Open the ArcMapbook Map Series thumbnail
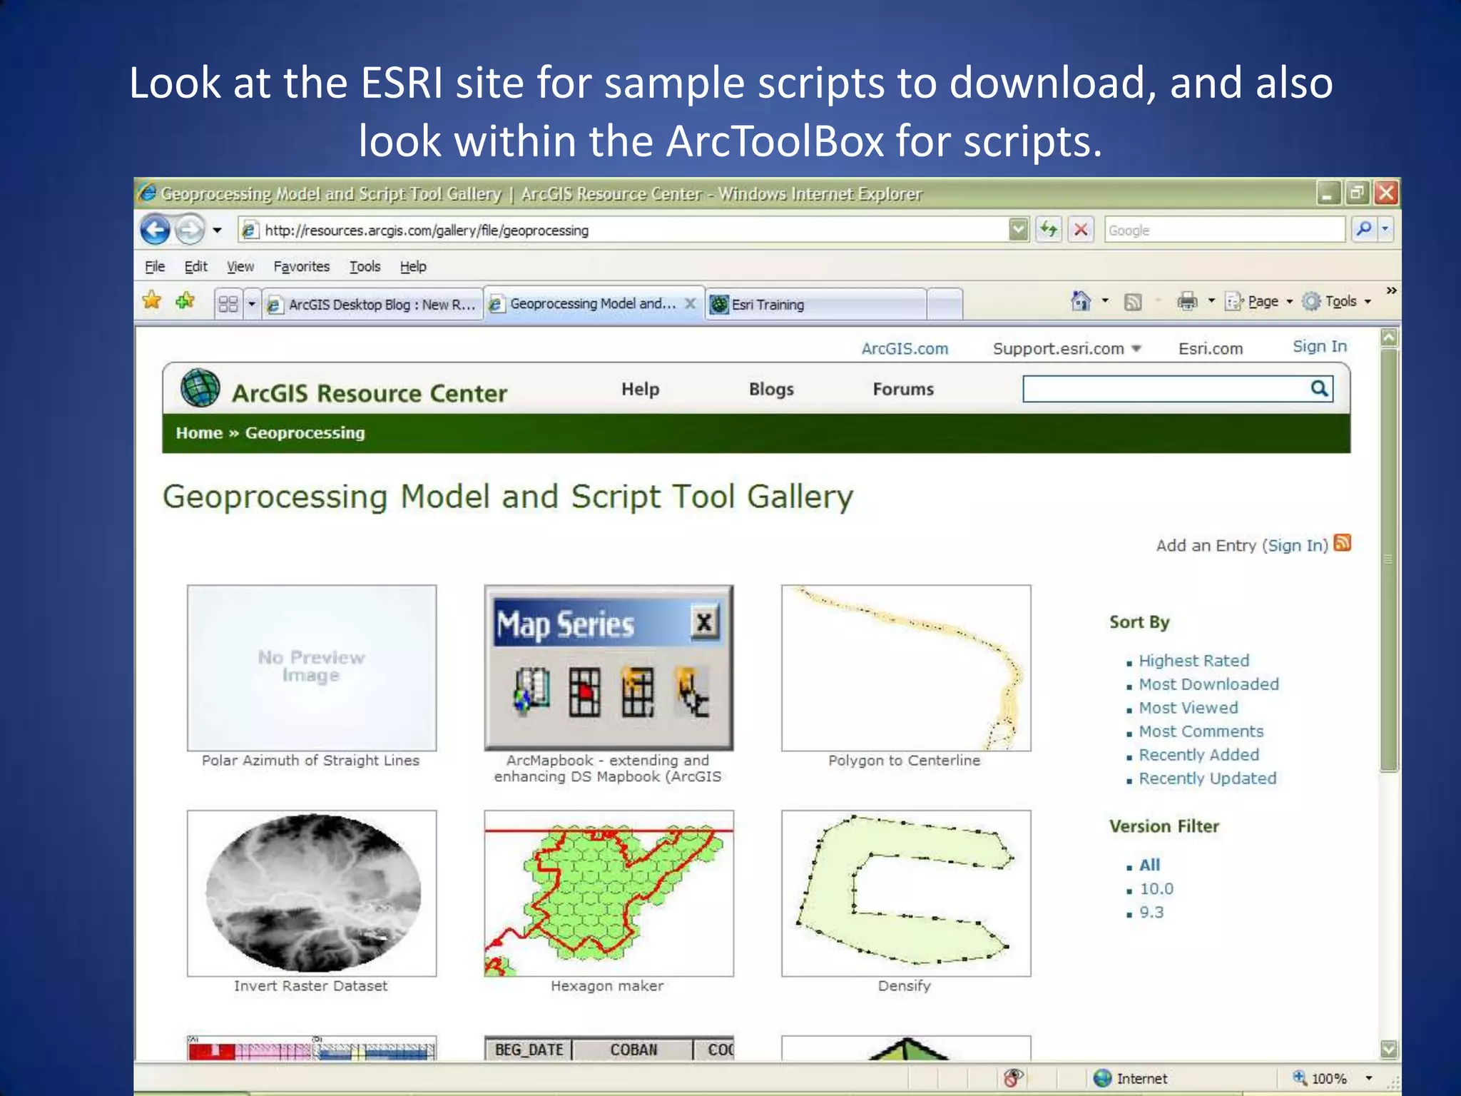1461x1096 pixels. 609,668
